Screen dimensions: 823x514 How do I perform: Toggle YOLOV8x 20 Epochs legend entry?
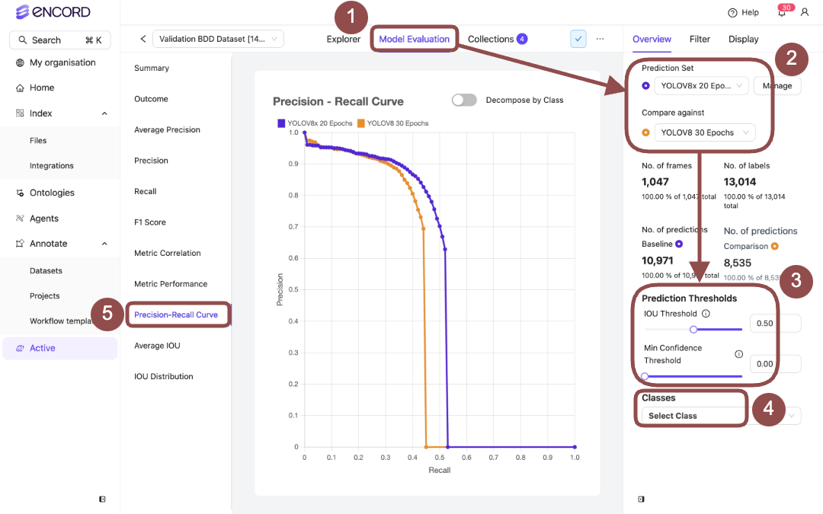point(315,123)
